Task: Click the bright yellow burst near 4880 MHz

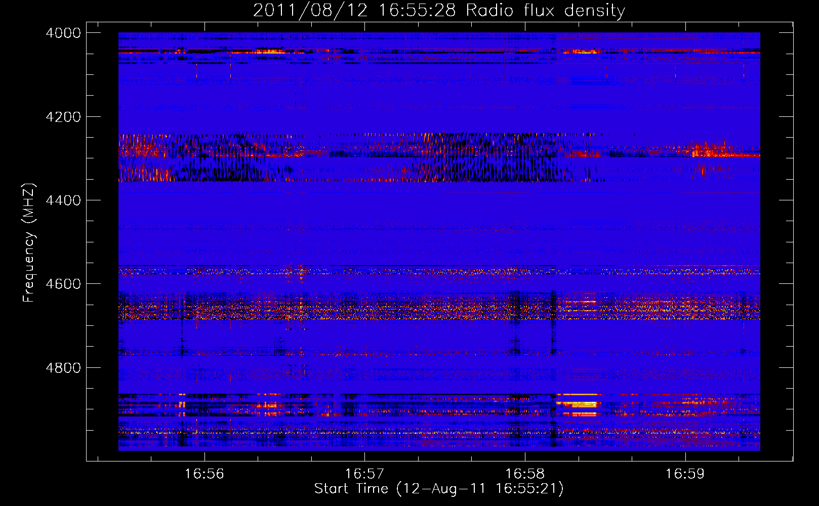Action: [x=579, y=404]
